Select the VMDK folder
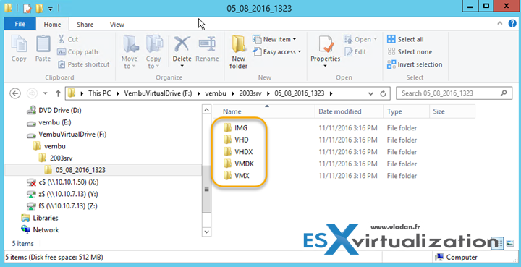The width and height of the screenshot is (521, 267). pos(239,164)
